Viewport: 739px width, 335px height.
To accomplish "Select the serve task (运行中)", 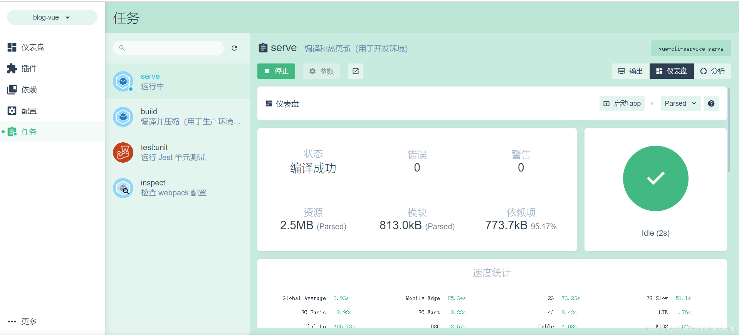I will (178, 82).
